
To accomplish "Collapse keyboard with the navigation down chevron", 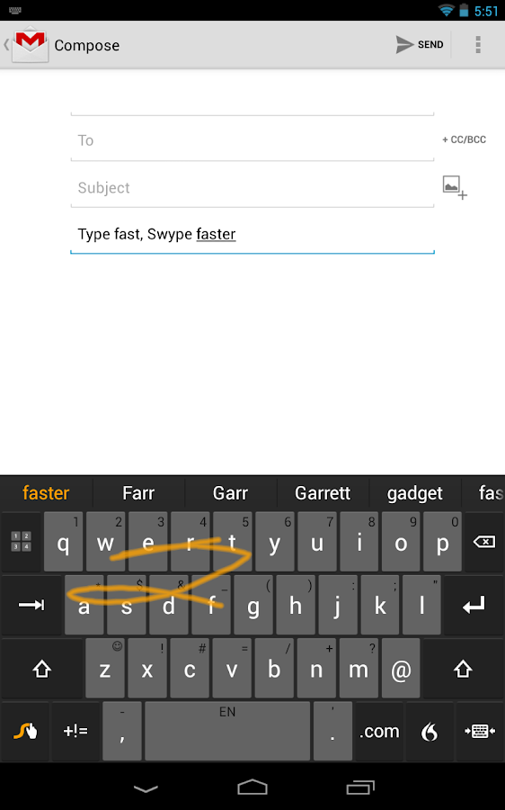I will coord(146,788).
